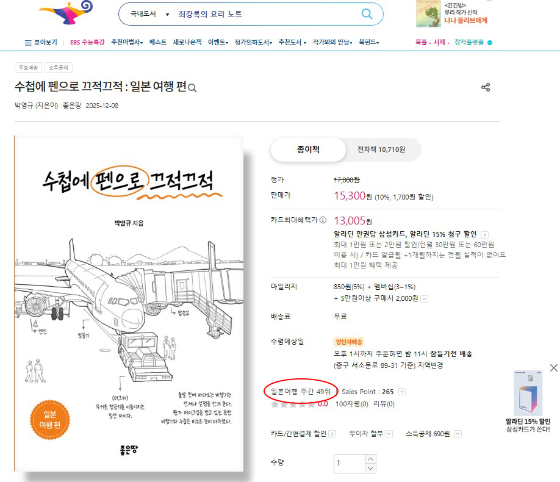The image size is (560, 482).
Task: Click the author link 박영규
Action: [24, 106]
